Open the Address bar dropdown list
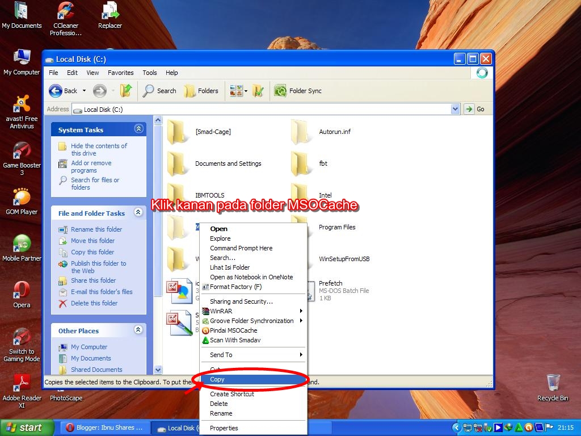The height and width of the screenshot is (436, 581). [454, 109]
